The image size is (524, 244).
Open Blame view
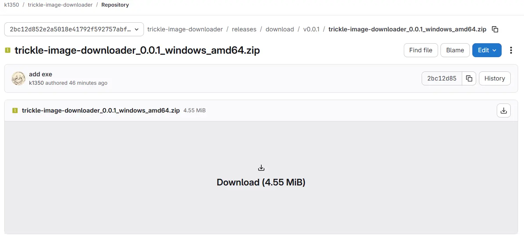455,50
